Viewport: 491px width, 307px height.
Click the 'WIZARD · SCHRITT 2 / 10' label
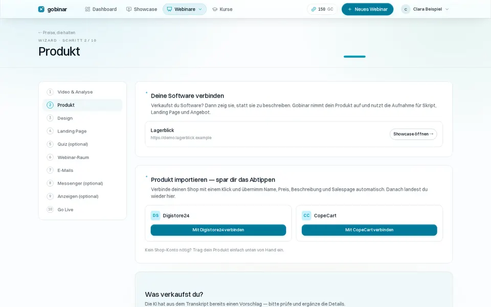coord(68,40)
